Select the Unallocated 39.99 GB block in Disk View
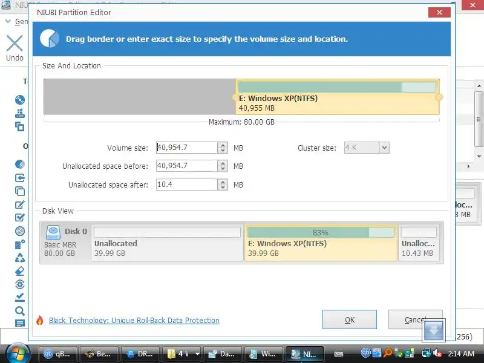 coord(168,243)
